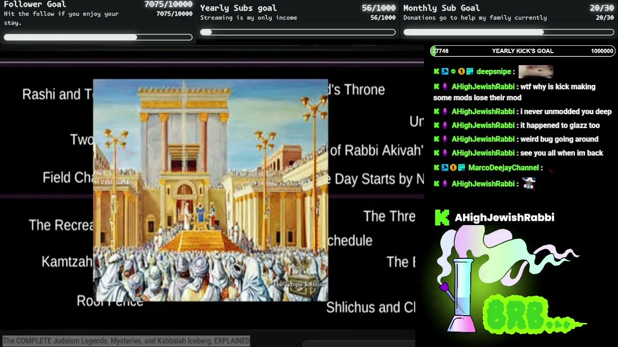Click the Kick icon in deepsnipe's chat row
618x347 pixels.
[436, 71]
